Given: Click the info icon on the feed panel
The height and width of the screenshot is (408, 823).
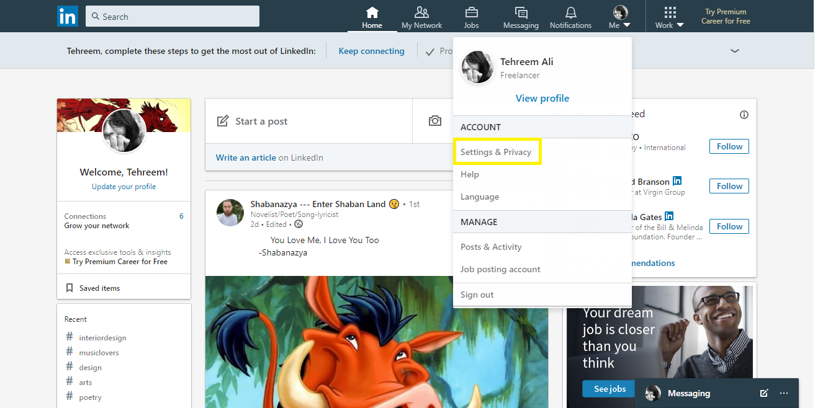Looking at the screenshot, I should [744, 115].
